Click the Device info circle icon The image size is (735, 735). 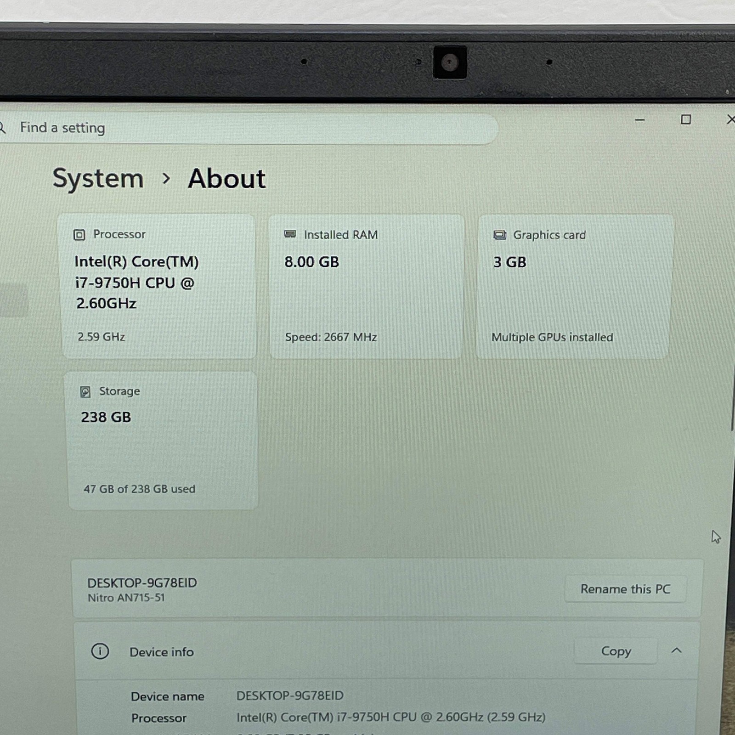point(100,651)
